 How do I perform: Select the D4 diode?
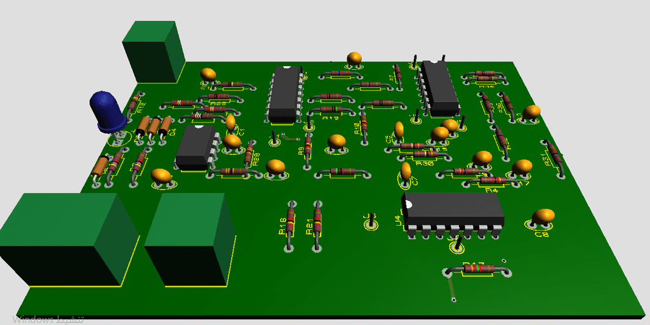pos(165,128)
